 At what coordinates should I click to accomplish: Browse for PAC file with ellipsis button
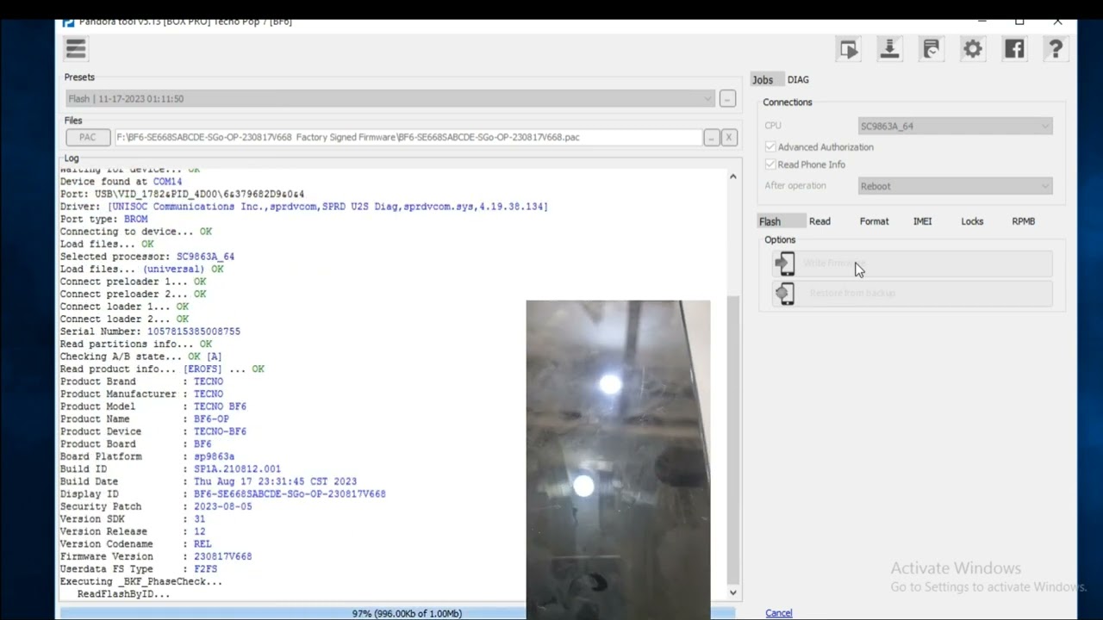click(x=711, y=138)
